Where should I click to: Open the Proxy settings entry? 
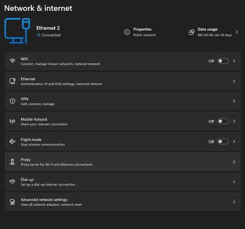tap(122, 162)
